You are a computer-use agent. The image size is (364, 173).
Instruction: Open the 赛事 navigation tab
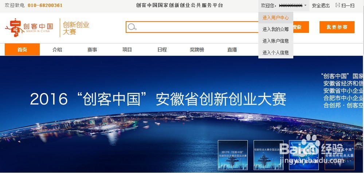(x=92, y=50)
